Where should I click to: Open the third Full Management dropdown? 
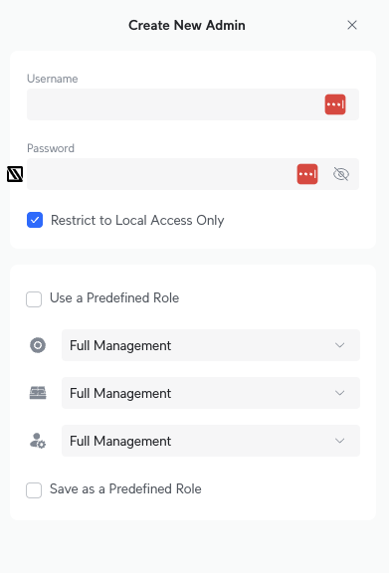[211, 441]
